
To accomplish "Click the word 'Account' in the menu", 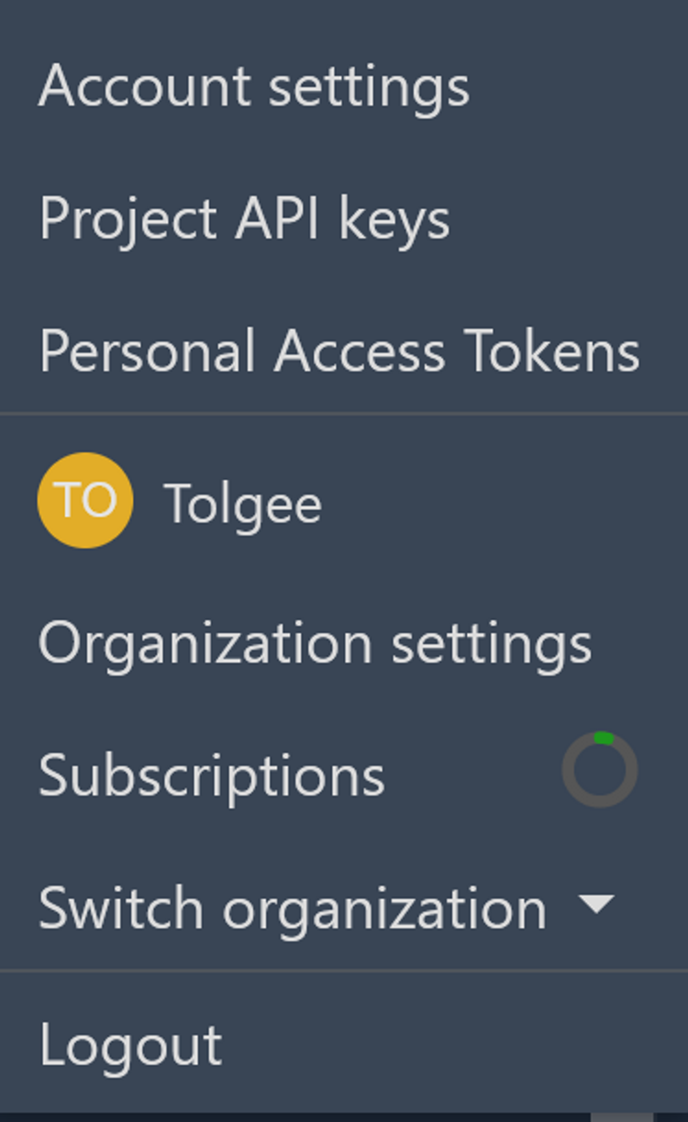I will (x=145, y=87).
